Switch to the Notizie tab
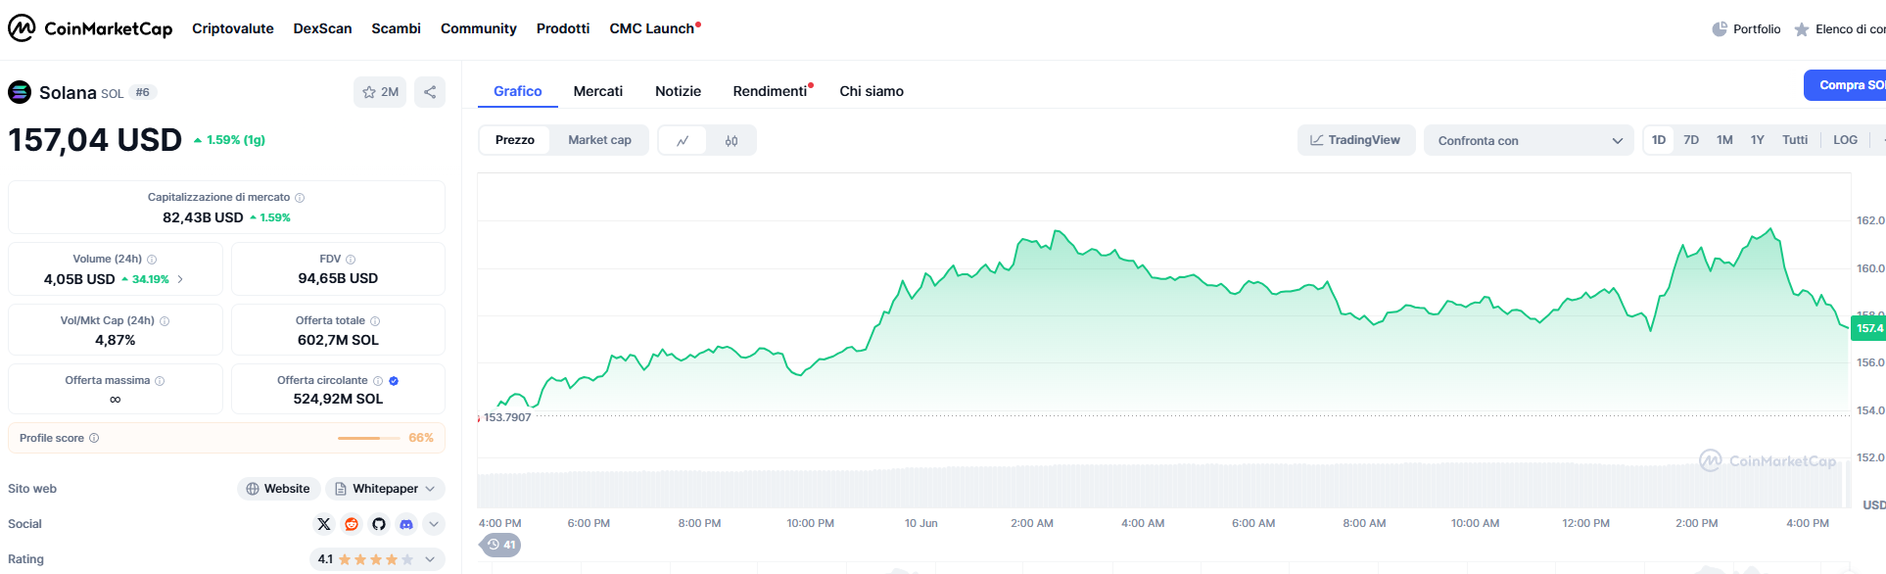The width and height of the screenshot is (1886, 574). [678, 91]
